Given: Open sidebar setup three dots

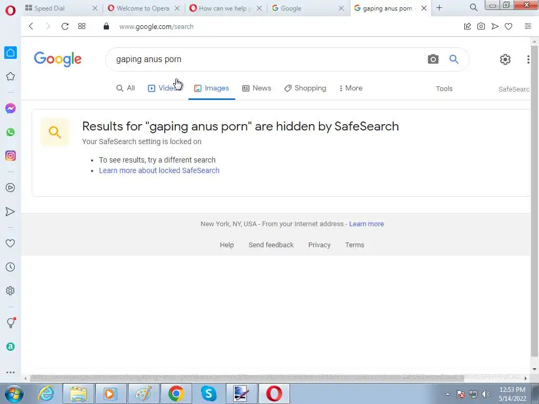Looking at the screenshot, I should pyautogui.click(x=11, y=372).
